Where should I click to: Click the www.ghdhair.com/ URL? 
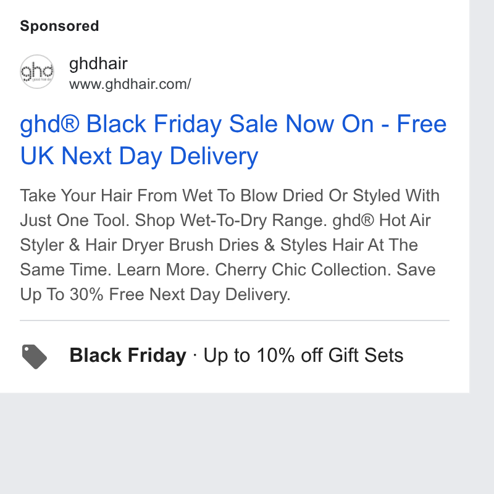coord(130,84)
